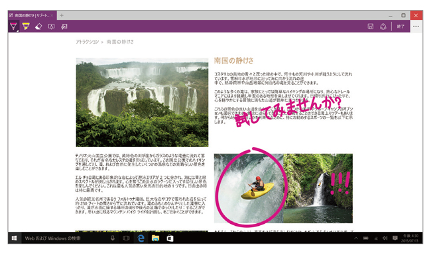Check the battery status icon
This screenshot has height=253, width=431.
pyautogui.click(x=366, y=238)
